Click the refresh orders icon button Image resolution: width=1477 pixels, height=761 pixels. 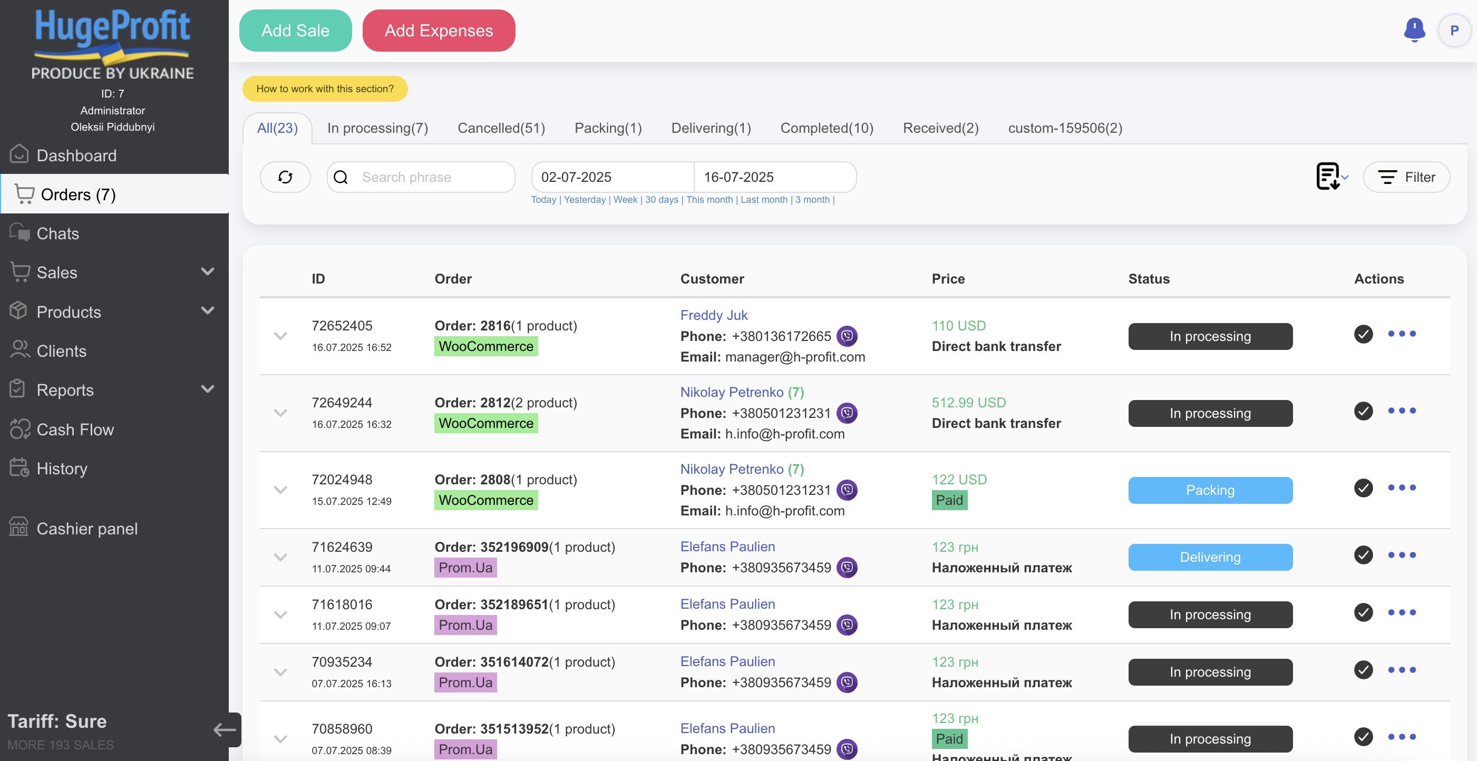(x=285, y=177)
